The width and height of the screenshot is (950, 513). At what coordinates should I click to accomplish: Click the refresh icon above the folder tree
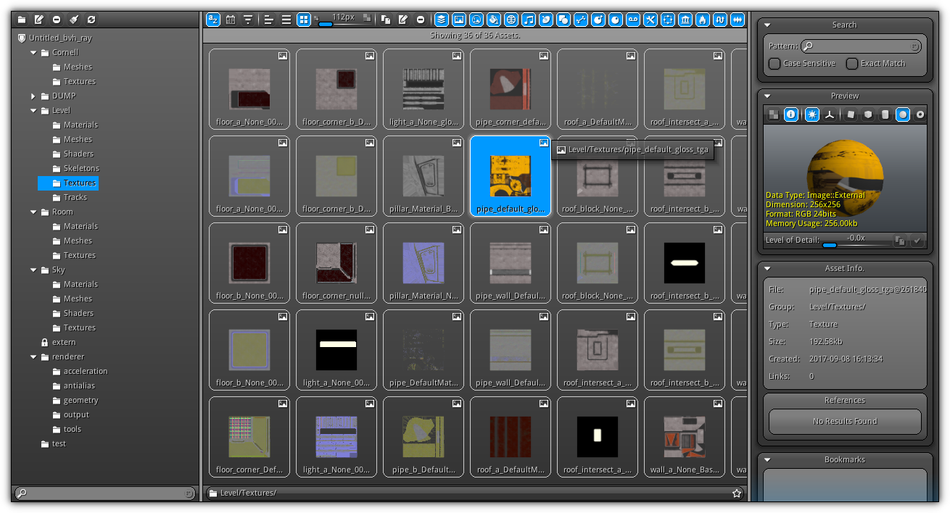91,20
